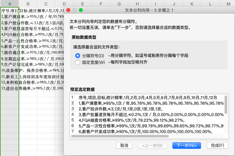Click the 取消 button
Image resolution: width=235 pixels, height=156 pixels.
(x=124, y=145)
